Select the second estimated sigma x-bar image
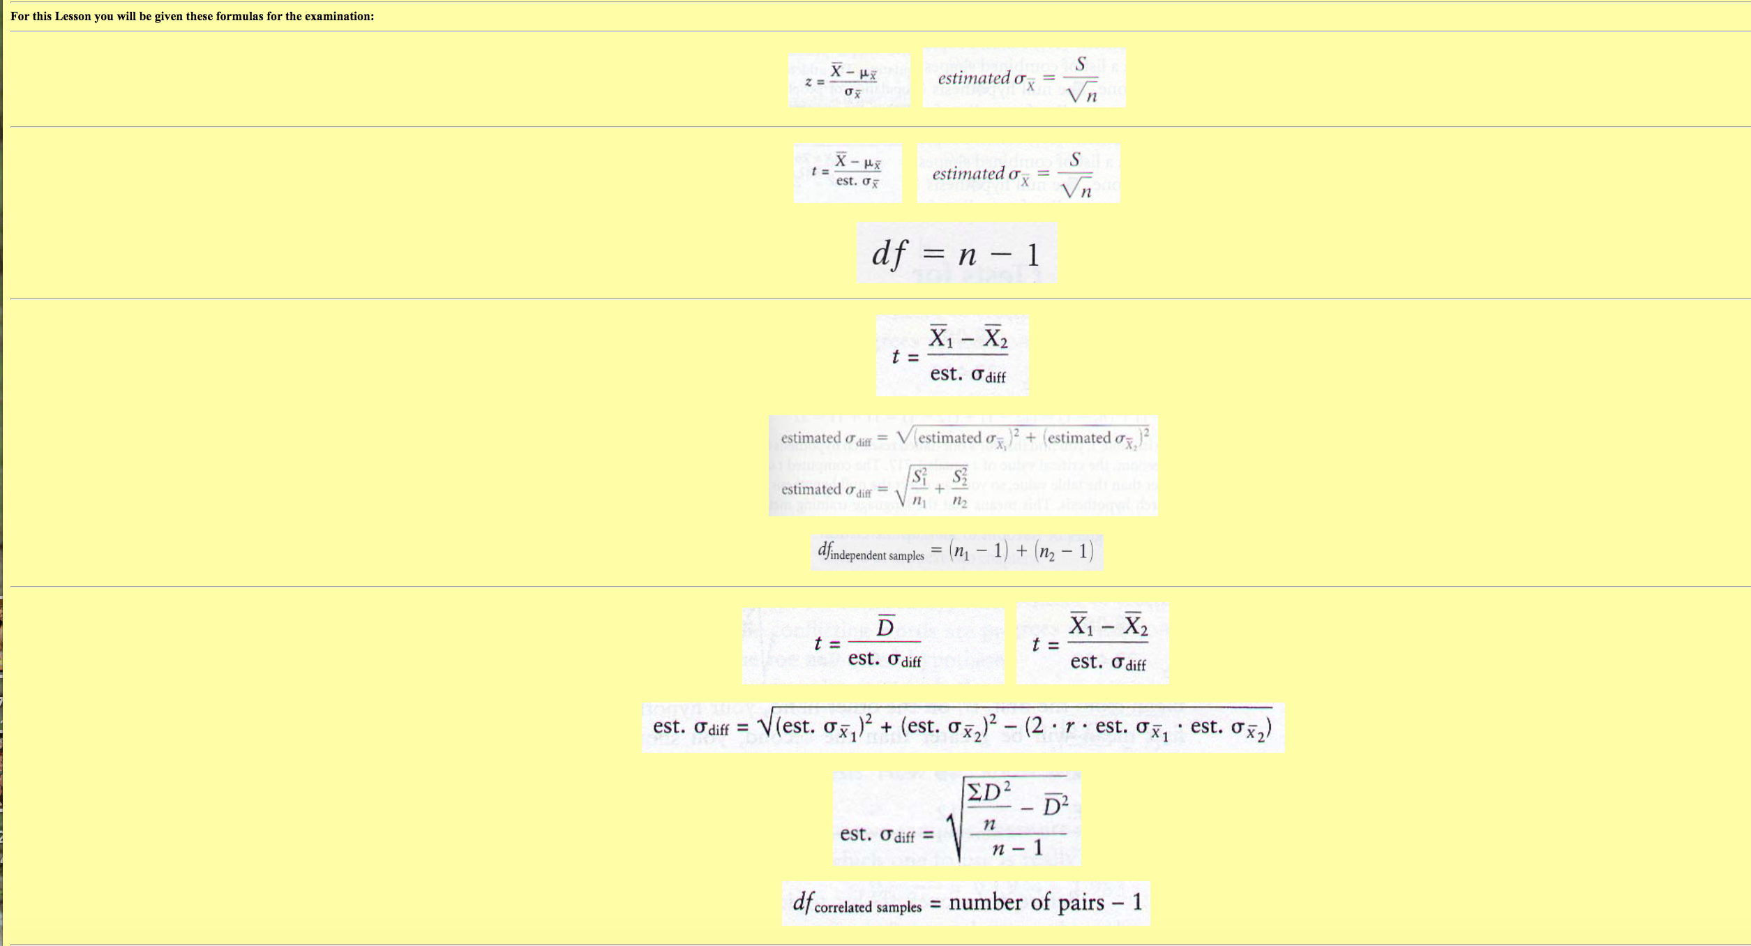 pos(1019,174)
